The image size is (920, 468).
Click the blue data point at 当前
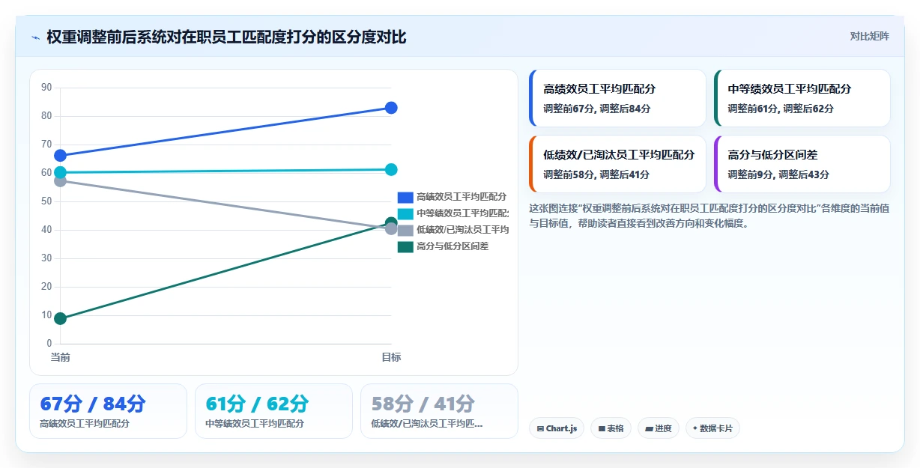click(x=61, y=156)
